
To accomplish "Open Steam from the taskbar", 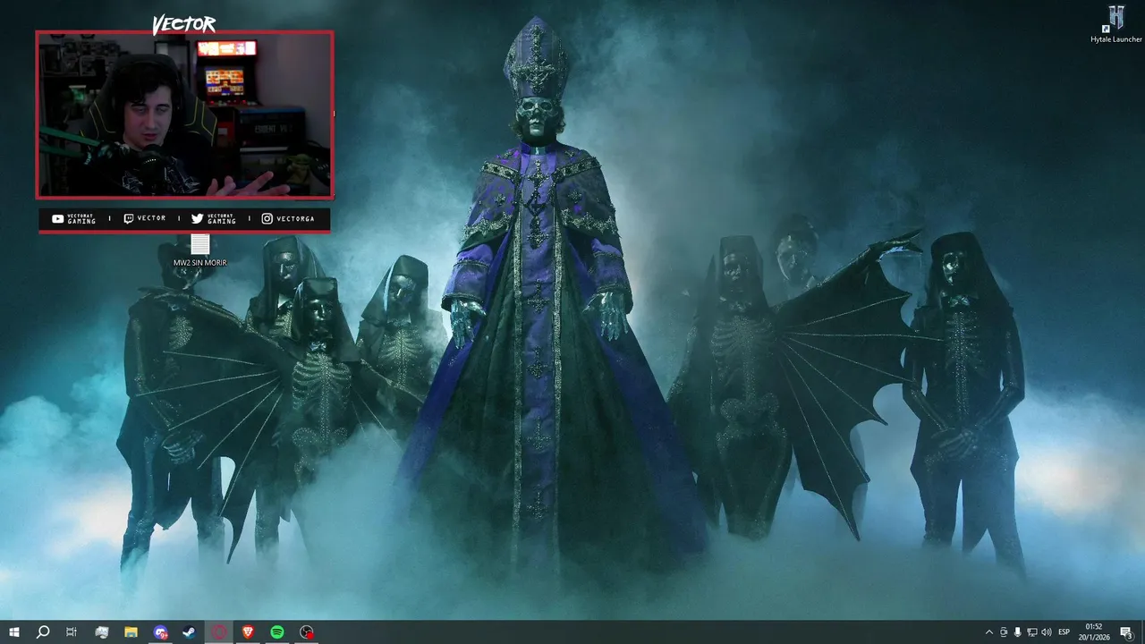I will click(190, 632).
